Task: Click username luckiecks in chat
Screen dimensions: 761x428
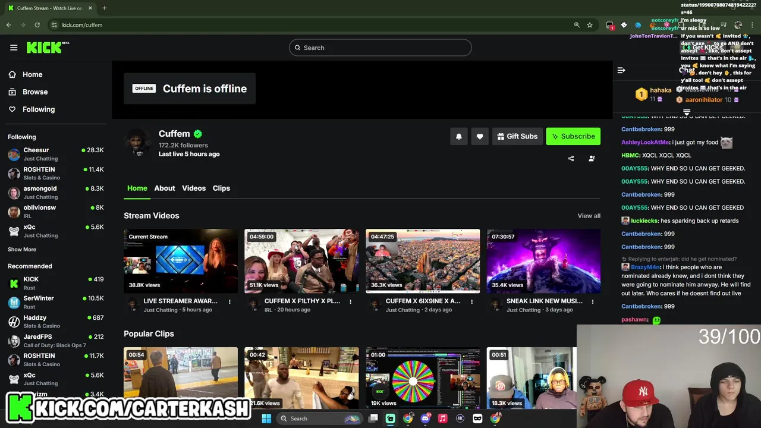Action: tap(644, 221)
